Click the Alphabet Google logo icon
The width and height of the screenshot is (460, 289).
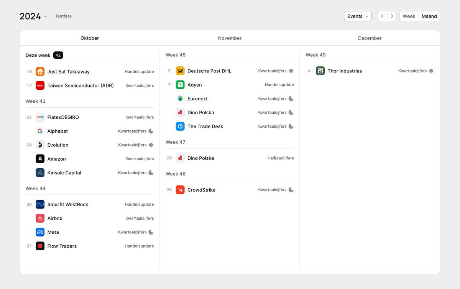pyautogui.click(x=40, y=131)
